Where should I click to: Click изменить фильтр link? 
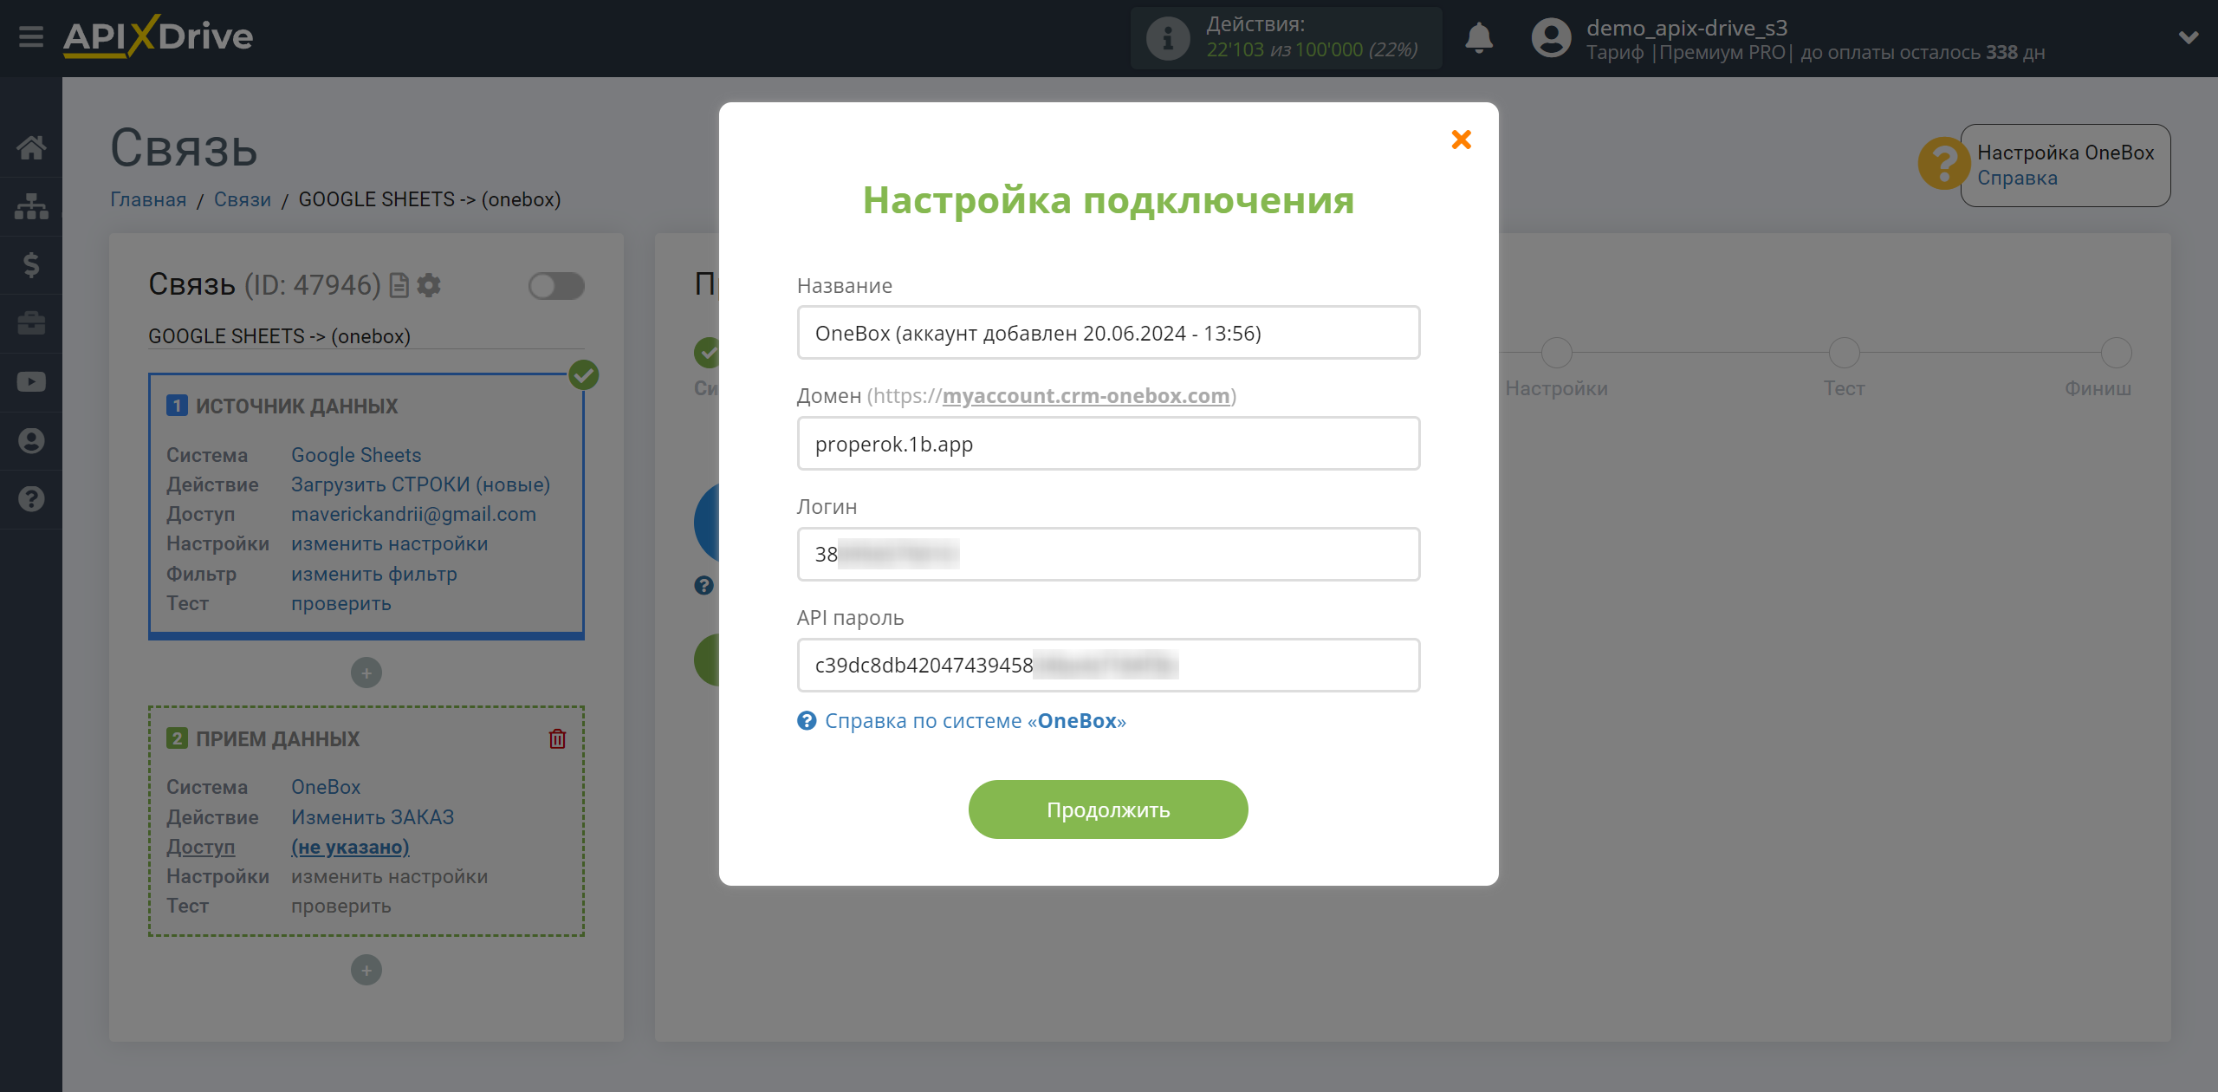coord(373,574)
